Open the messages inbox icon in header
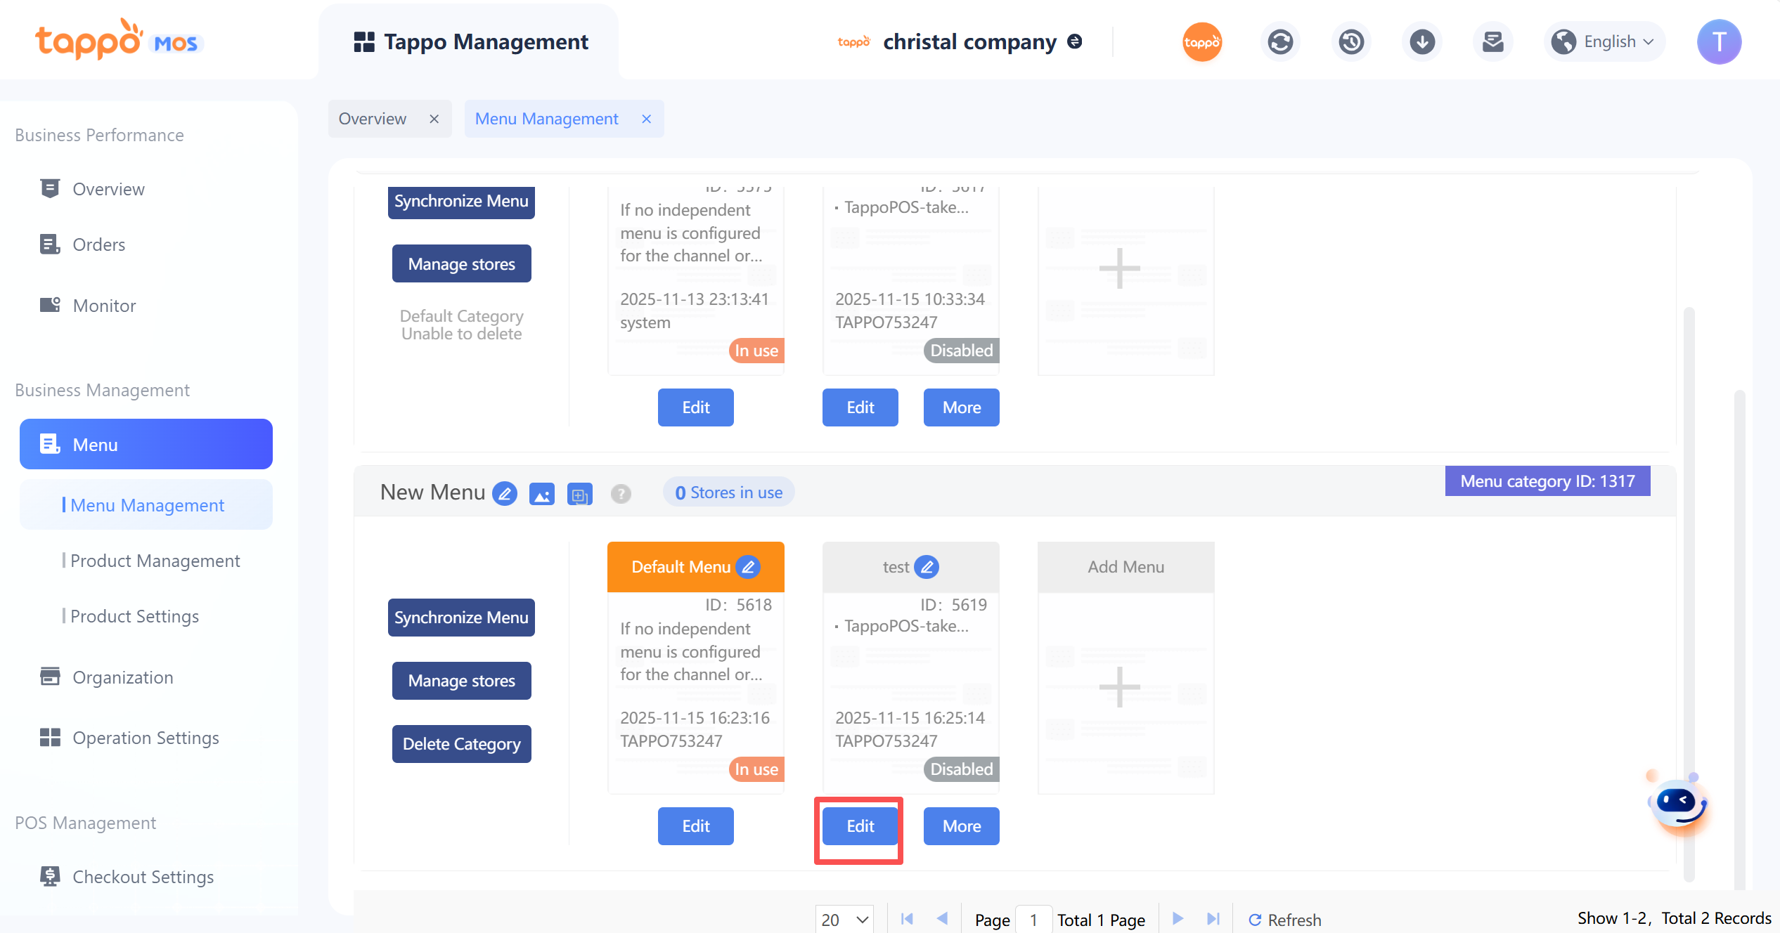Image resolution: width=1780 pixels, height=933 pixels. (x=1492, y=42)
